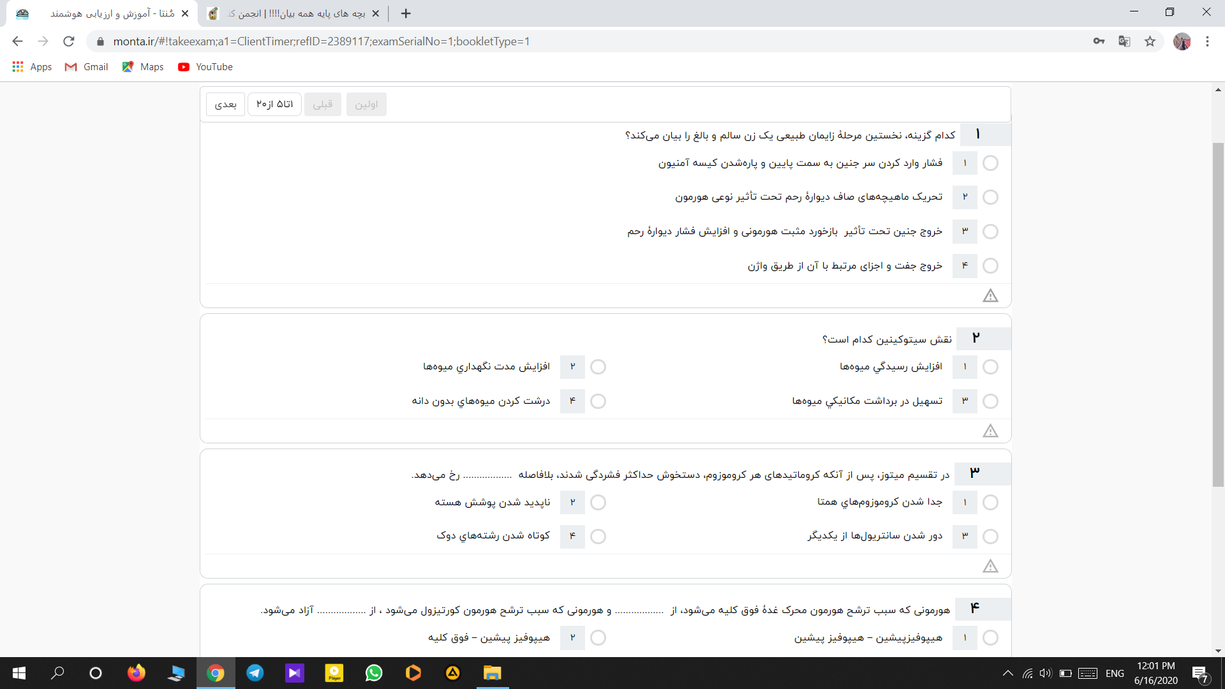
Task: Click the warning triangle icon under question 3
Action: 990,567
